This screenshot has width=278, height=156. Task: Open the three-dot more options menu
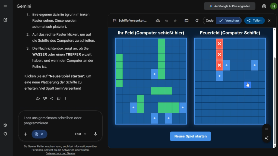(66, 98)
